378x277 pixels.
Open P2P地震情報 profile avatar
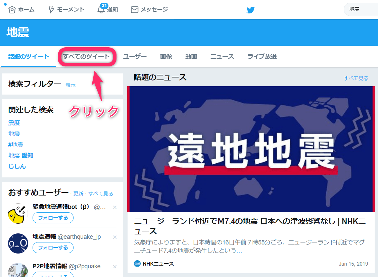18,270
